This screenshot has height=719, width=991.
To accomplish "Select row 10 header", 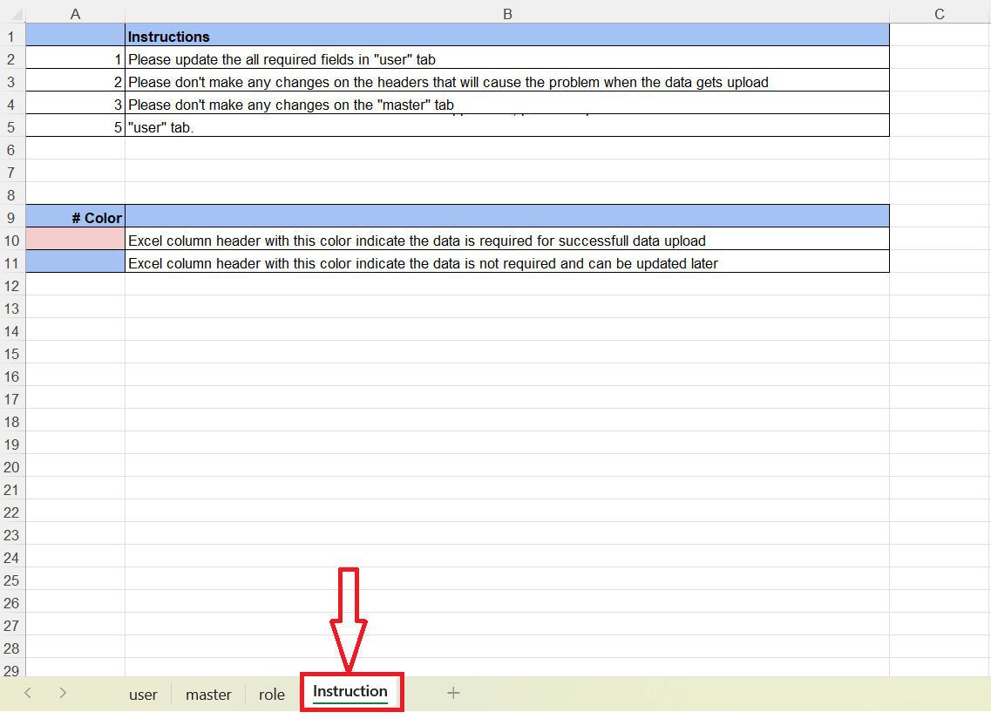I will 11,241.
